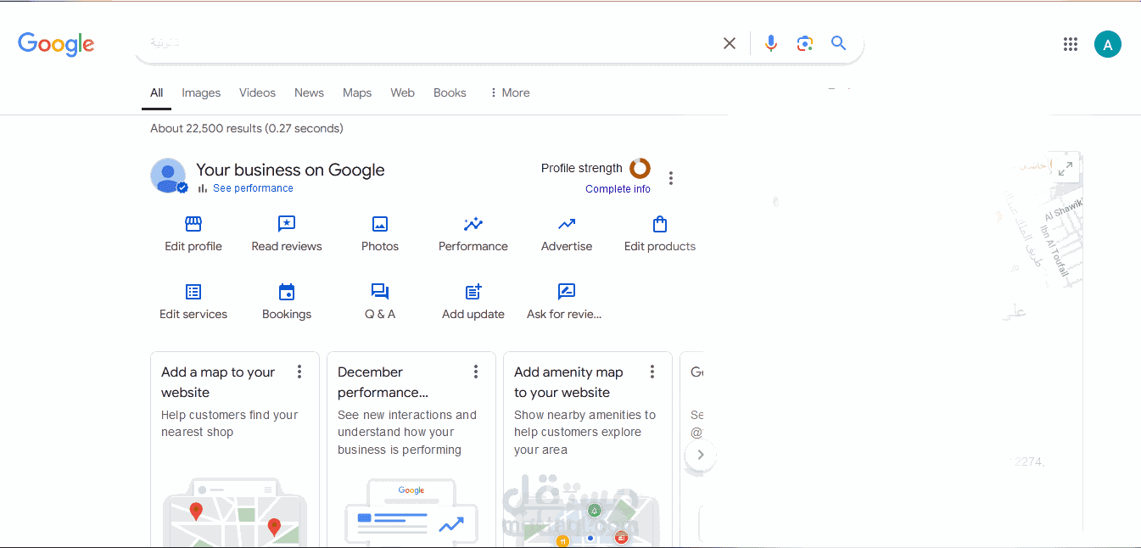This screenshot has width=1141, height=548.
Task: Open the See performance link
Action: (x=253, y=188)
